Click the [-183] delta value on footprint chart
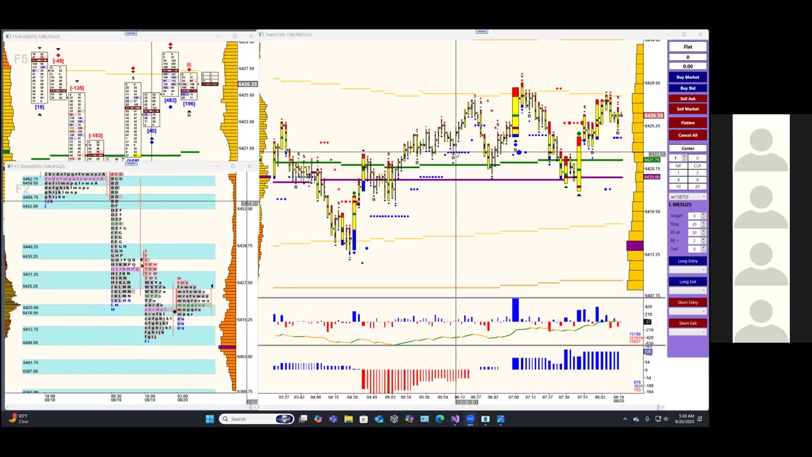The image size is (812, 457). 95,135
